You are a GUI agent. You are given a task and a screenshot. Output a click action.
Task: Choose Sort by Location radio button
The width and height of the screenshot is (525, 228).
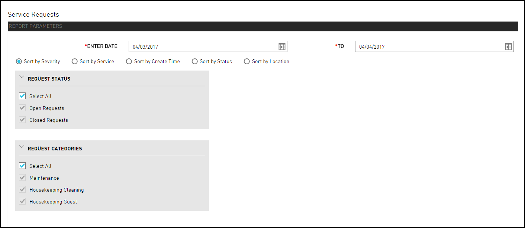coord(247,61)
